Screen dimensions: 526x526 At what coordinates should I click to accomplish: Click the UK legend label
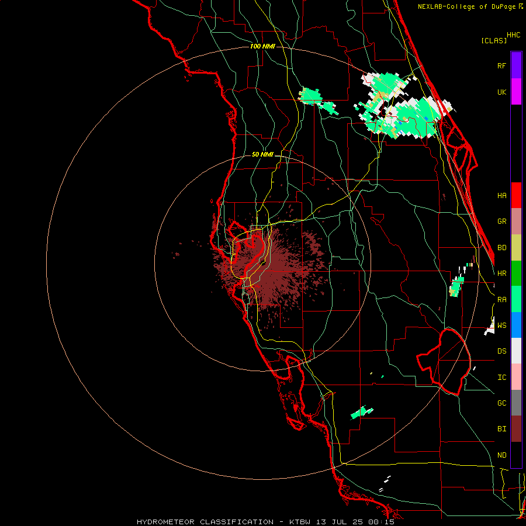(x=501, y=92)
